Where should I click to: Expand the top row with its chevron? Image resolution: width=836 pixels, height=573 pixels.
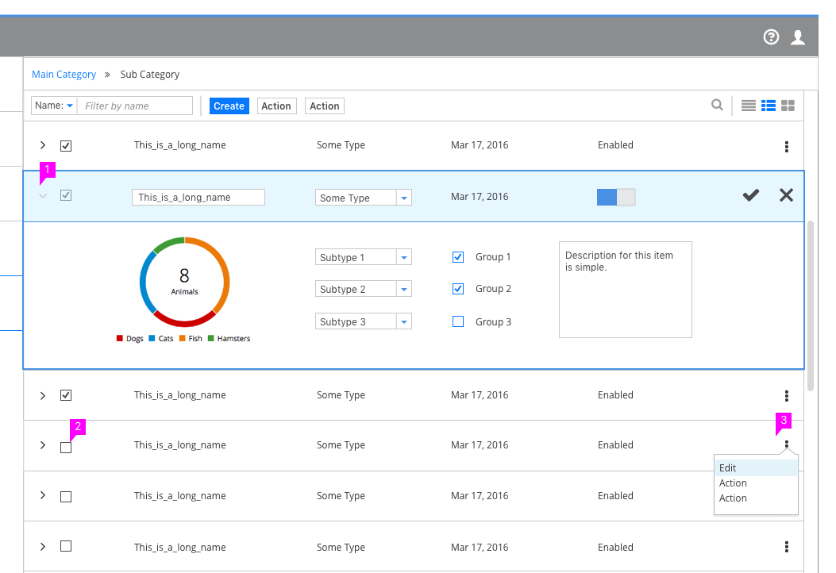pyautogui.click(x=43, y=145)
